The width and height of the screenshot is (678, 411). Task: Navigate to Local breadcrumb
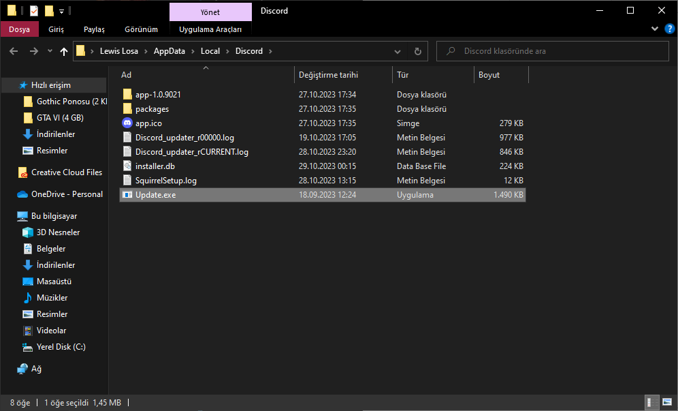(x=210, y=51)
